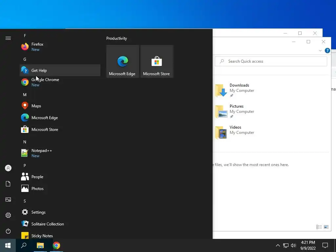Switch File Explorer to details view
Viewport: 336px width, 252px height.
[x=319, y=227]
